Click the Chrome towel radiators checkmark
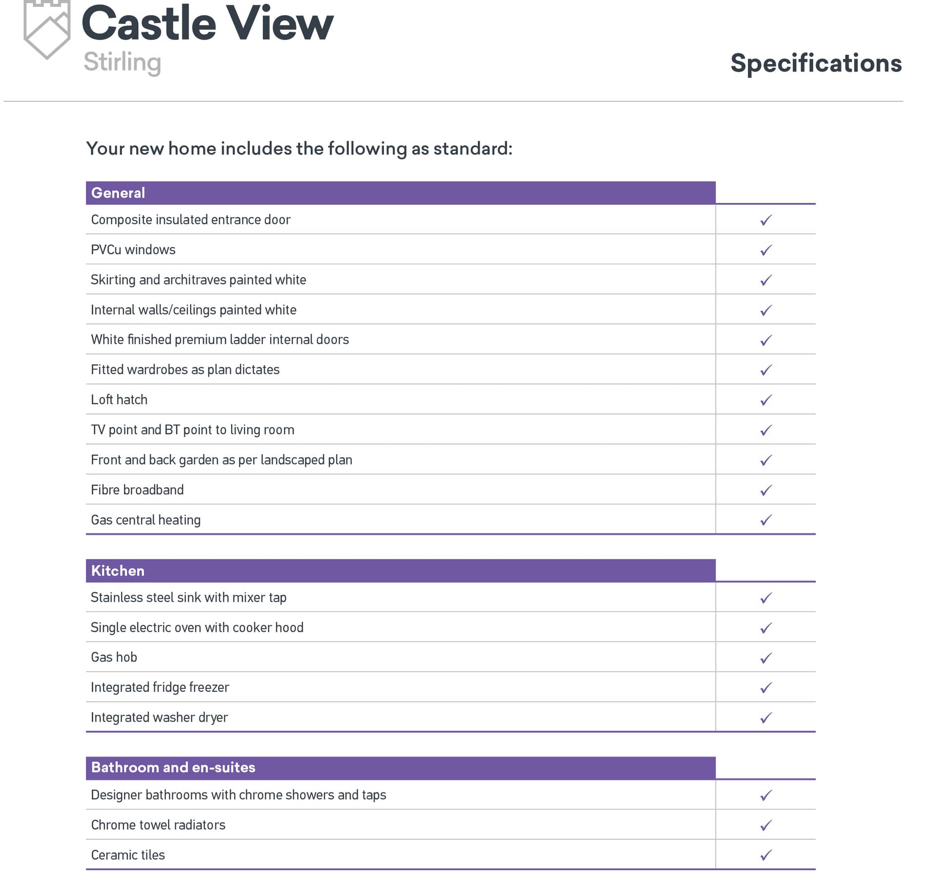938x880 pixels. [x=766, y=825]
